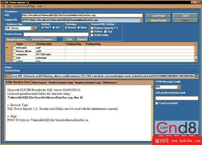
Task: Toggle the Top checkbox
Action: point(105,31)
